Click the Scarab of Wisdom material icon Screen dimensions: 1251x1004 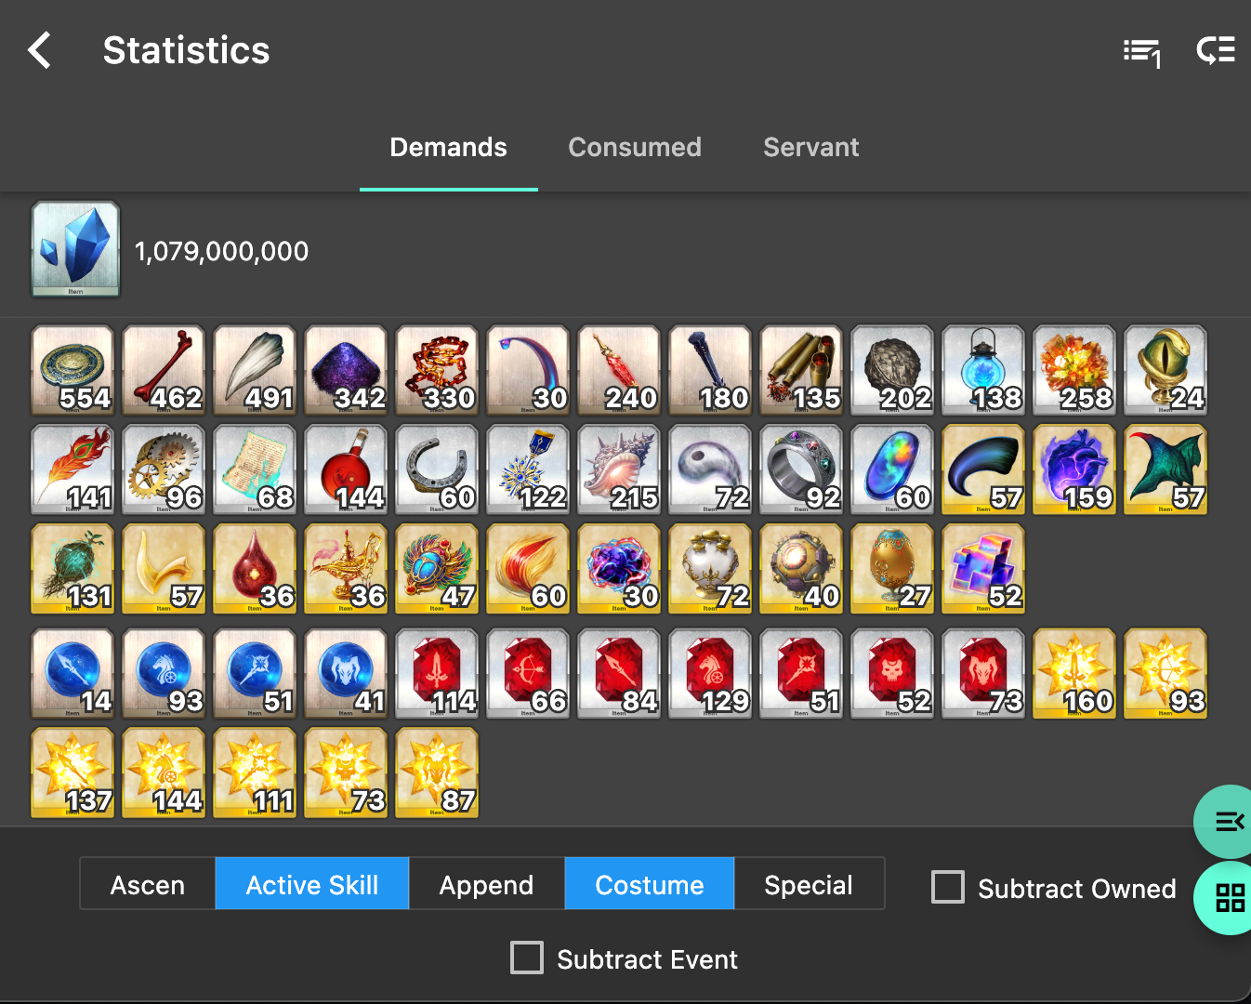click(x=437, y=569)
